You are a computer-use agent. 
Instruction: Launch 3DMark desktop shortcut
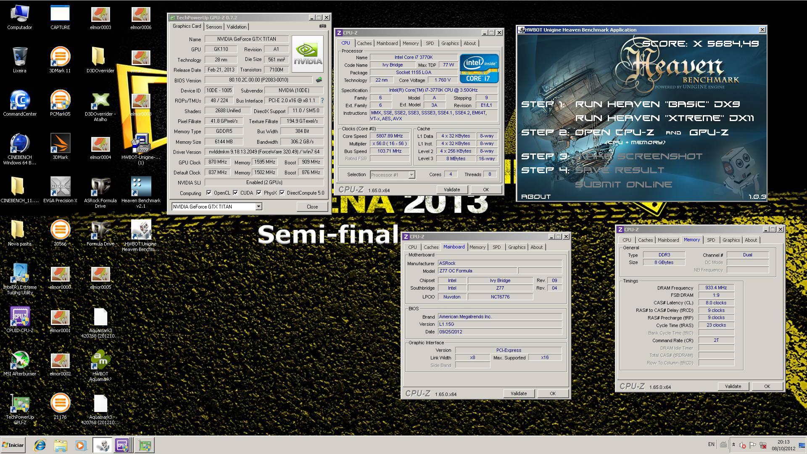coord(60,147)
